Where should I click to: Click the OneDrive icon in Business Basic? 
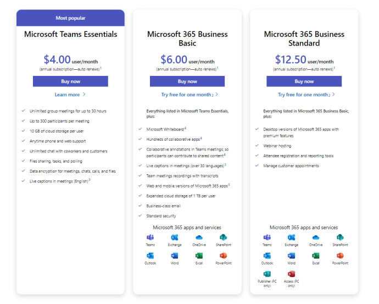(199, 237)
